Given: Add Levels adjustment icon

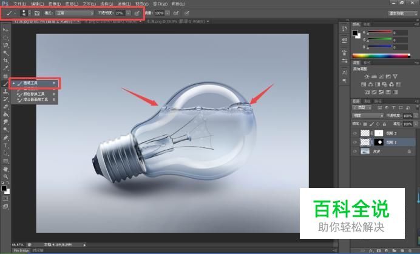Looking at the screenshot, I should pos(374,76).
